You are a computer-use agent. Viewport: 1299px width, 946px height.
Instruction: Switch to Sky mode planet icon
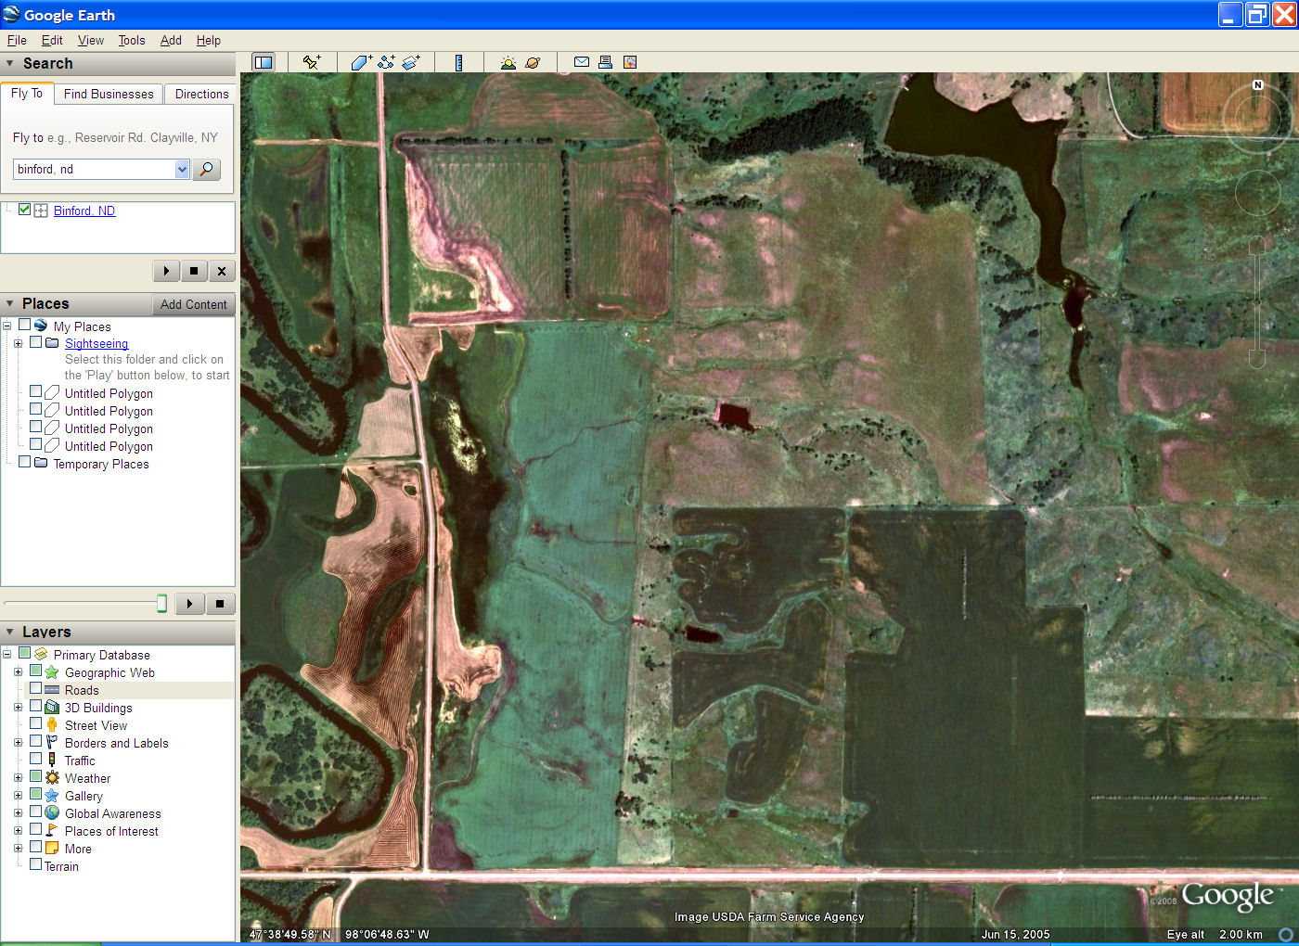(x=533, y=62)
